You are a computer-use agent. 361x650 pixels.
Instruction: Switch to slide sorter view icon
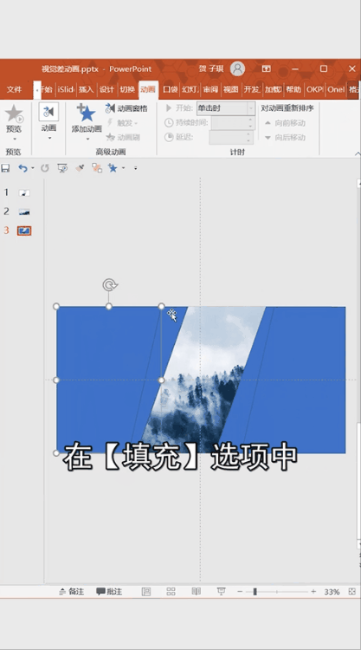click(x=171, y=592)
